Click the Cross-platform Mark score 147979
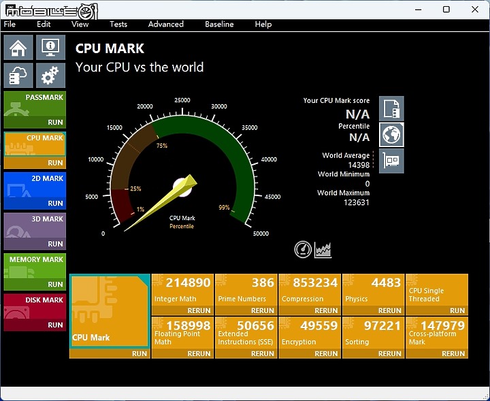 pos(442,325)
